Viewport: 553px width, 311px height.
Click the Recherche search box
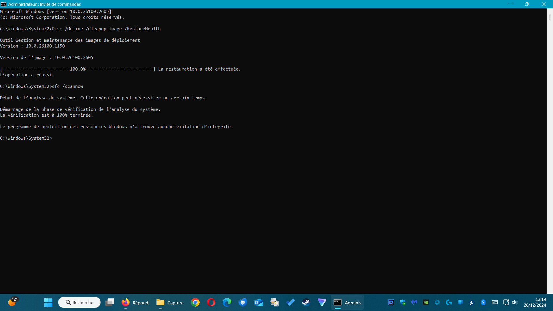coord(79,302)
